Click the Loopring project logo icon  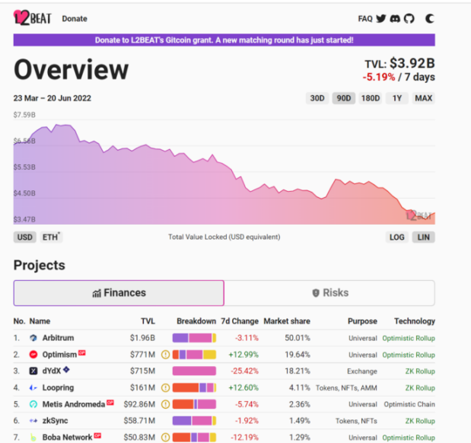point(33,387)
